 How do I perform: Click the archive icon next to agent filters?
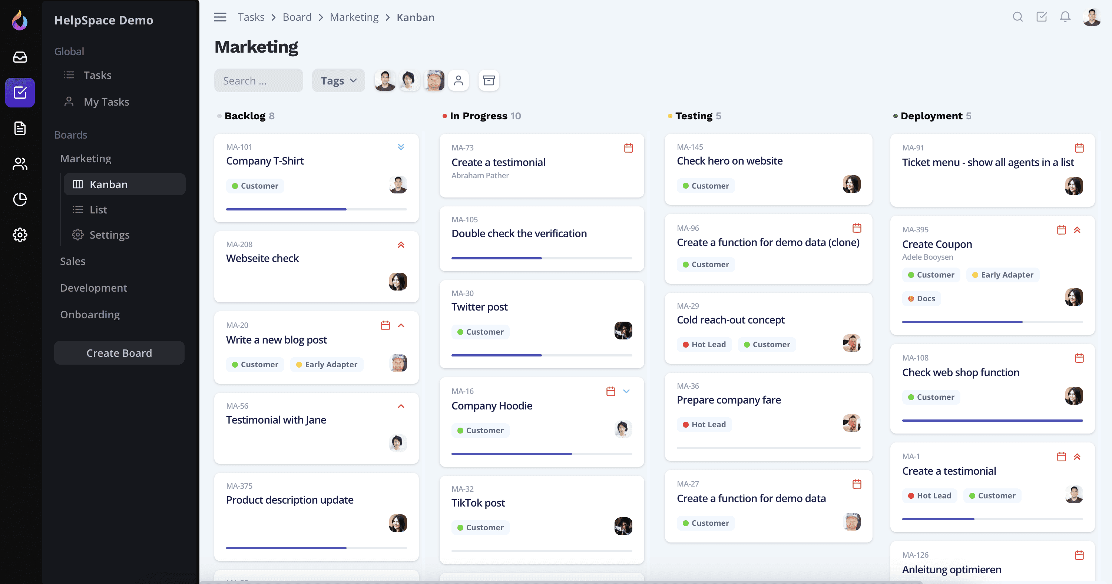489,80
